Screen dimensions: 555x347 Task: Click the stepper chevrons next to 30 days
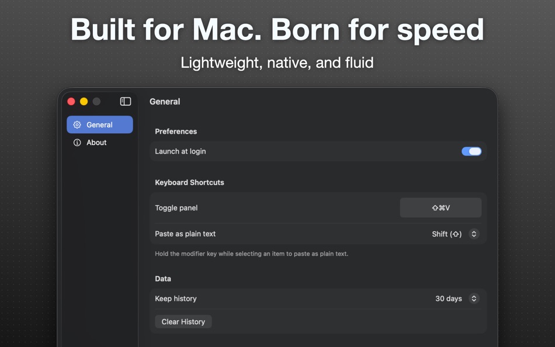click(474, 299)
